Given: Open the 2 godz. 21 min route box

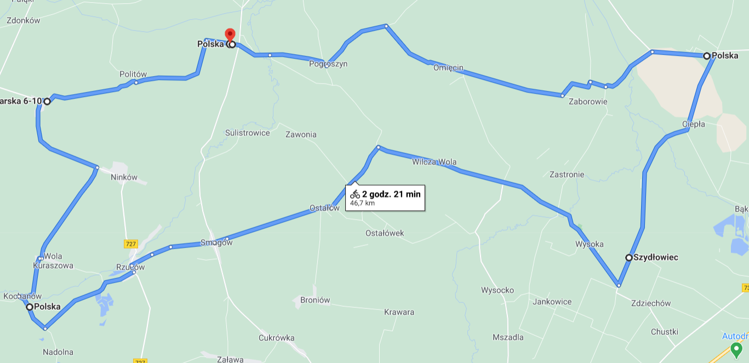Looking at the screenshot, I should (x=385, y=198).
